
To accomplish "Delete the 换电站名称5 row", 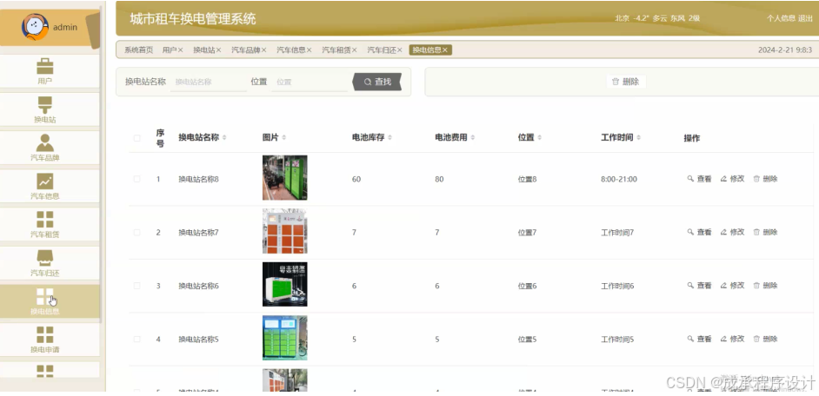I will [x=765, y=340].
